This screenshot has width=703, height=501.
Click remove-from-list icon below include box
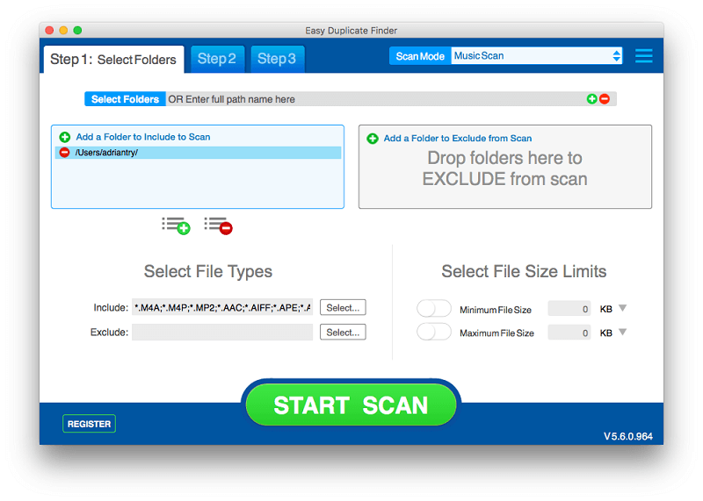tap(218, 225)
